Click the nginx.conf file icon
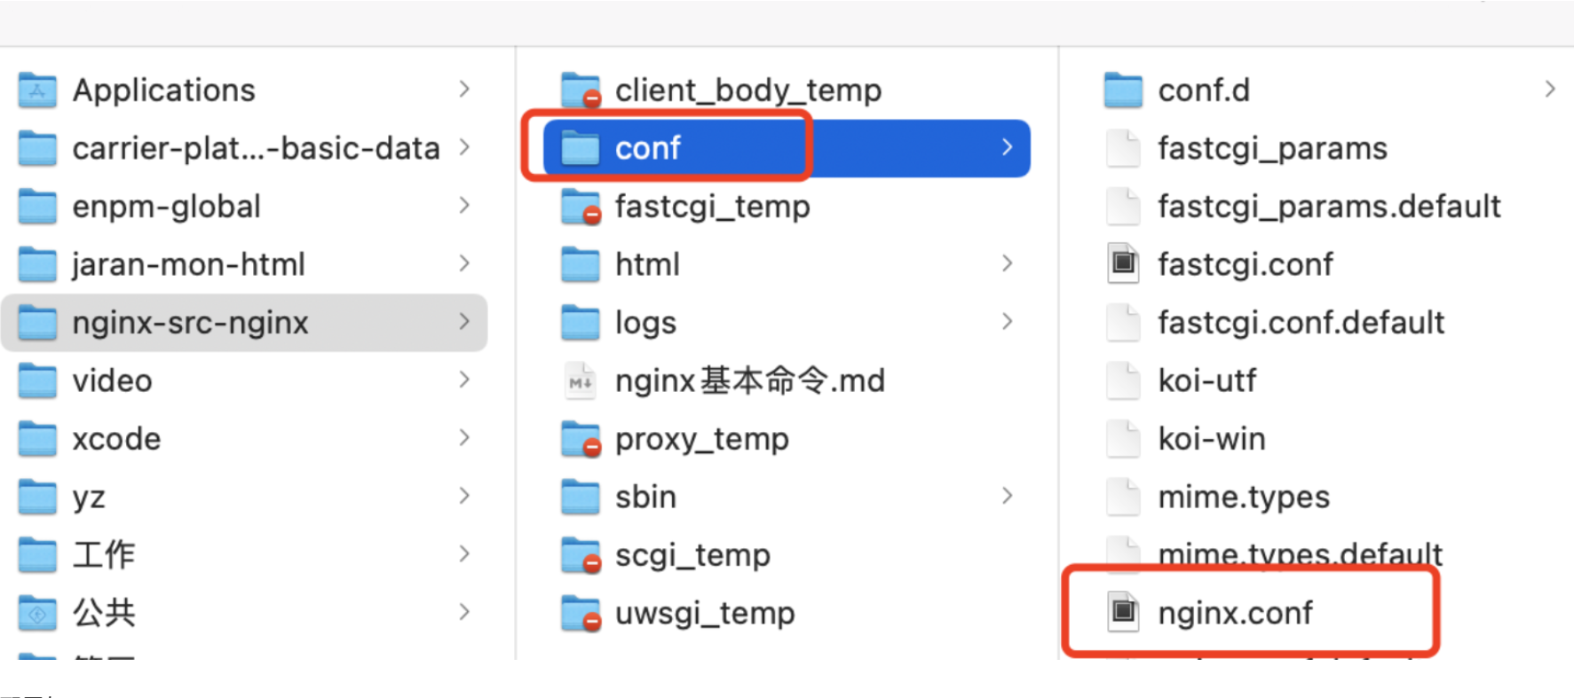This screenshot has width=1574, height=698. tap(1123, 612)
